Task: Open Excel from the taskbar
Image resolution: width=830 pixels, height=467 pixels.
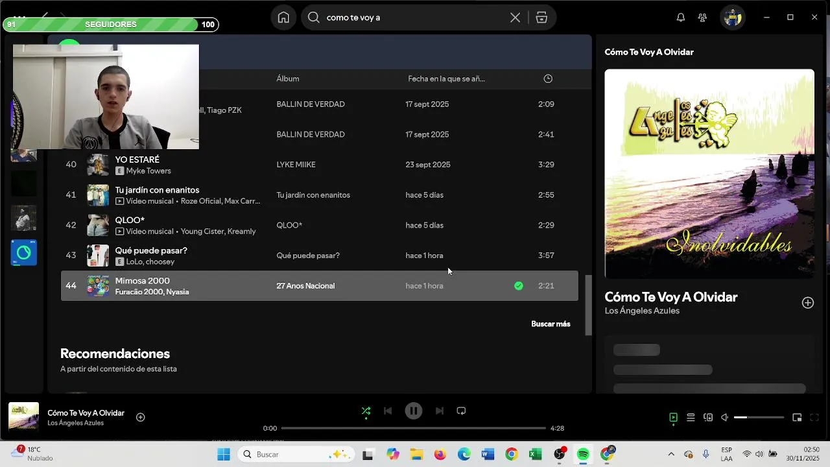Action: (x=536, y=455)
